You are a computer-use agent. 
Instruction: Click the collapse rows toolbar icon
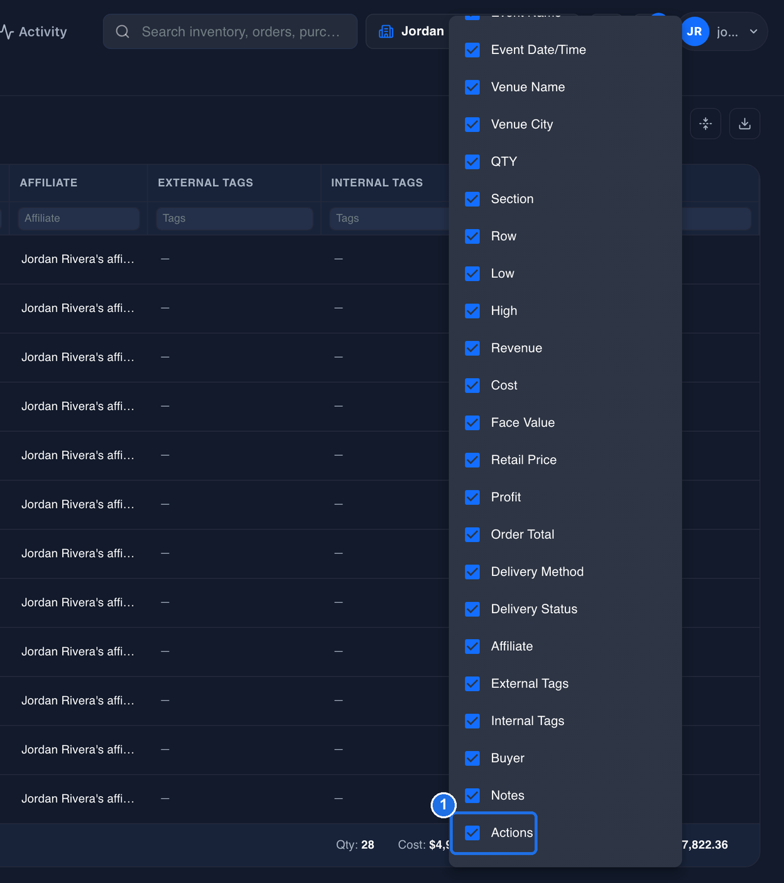point(705,124)
